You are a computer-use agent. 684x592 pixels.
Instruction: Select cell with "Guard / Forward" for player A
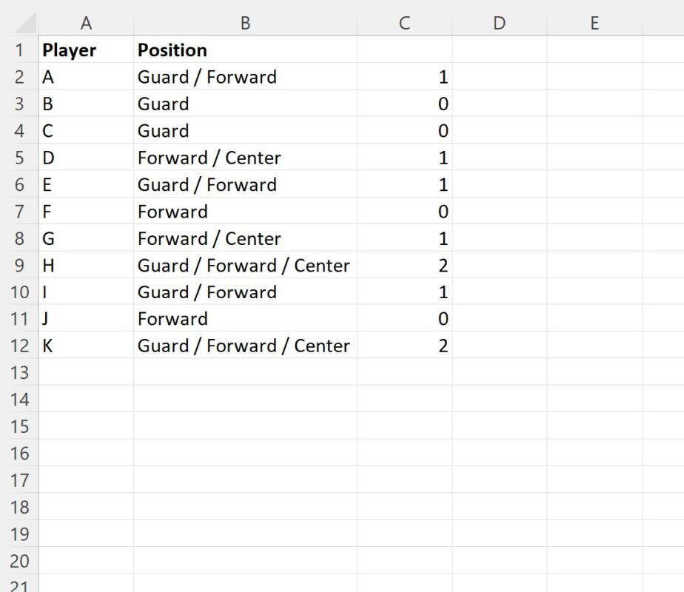pos(245,77)
